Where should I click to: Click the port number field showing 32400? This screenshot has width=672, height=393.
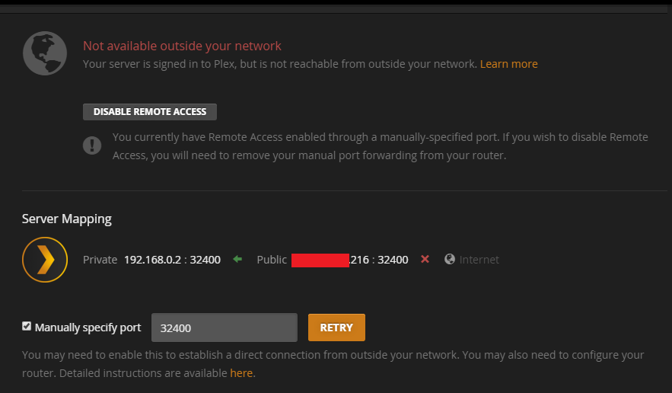click(x=225, y=327)
